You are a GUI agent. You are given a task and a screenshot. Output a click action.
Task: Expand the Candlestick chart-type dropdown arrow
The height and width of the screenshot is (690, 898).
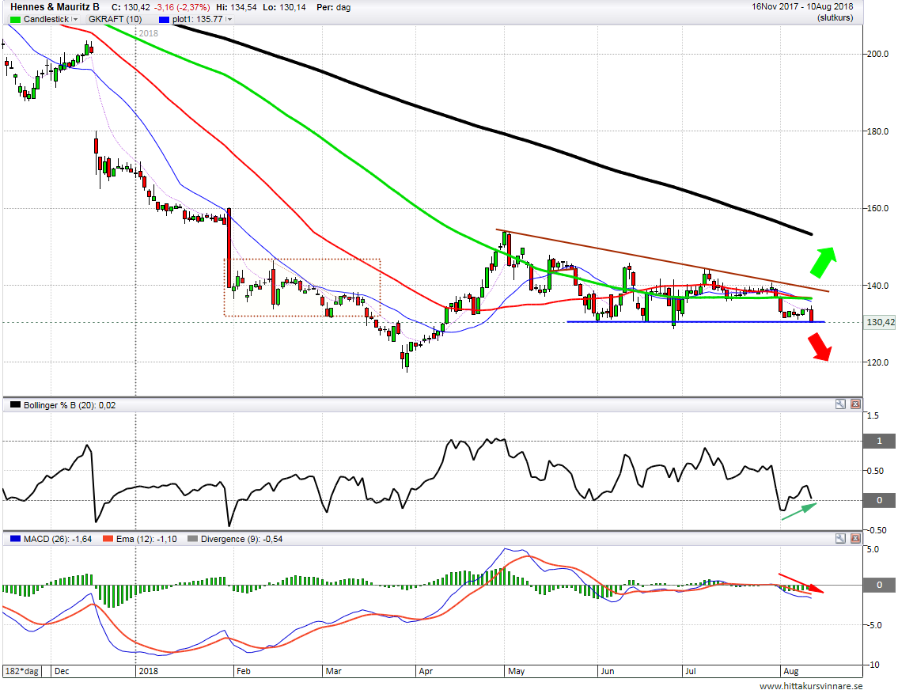[75, 20]
